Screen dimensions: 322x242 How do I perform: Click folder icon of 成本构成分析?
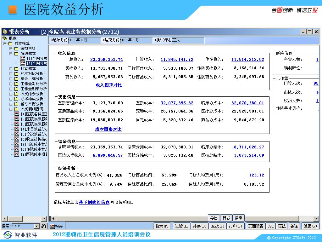coord(16,99)
